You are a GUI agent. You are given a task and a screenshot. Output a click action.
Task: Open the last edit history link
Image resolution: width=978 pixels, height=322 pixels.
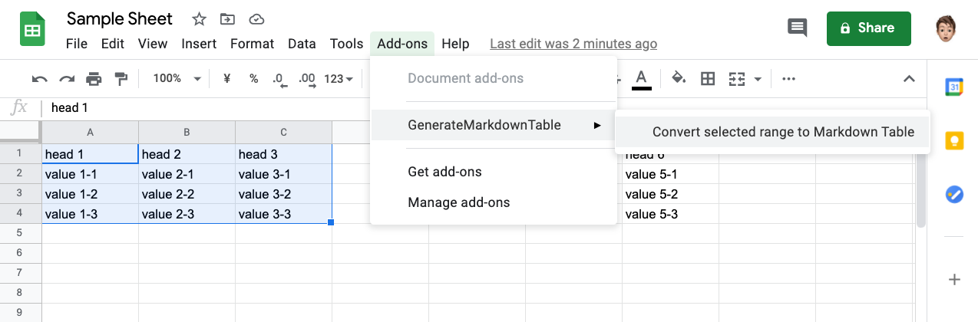coord(573,44)
